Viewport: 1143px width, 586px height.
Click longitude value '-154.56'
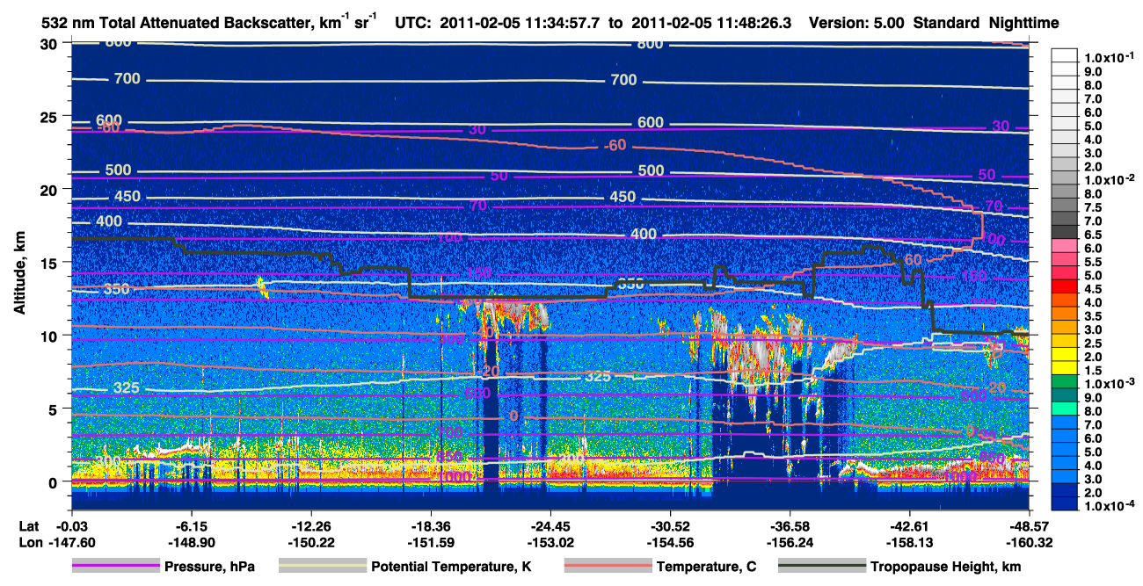670,542
